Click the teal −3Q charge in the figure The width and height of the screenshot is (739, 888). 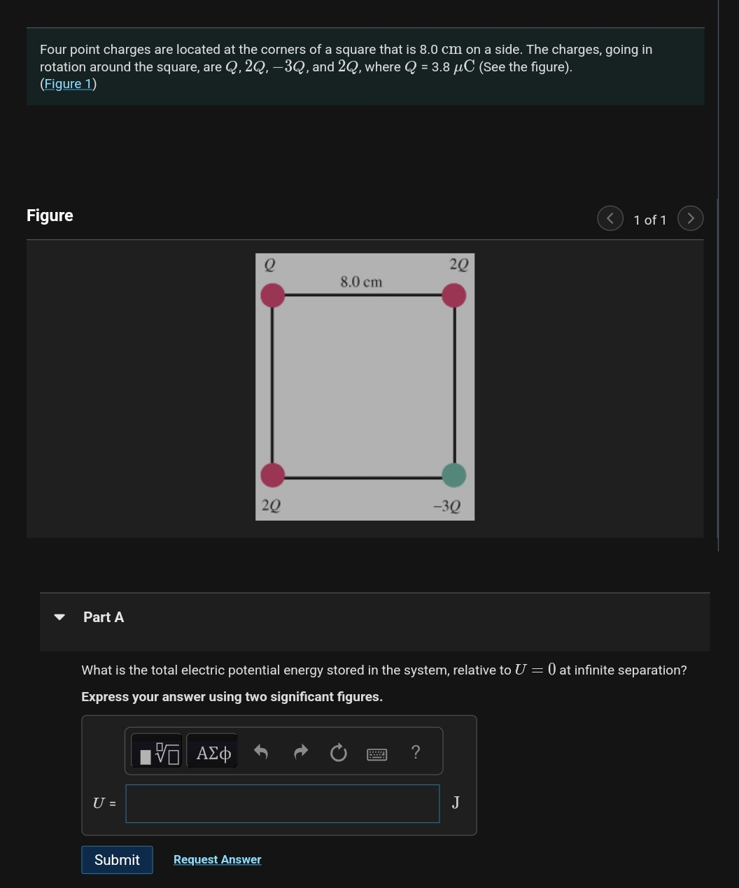[x=454, y=474]
